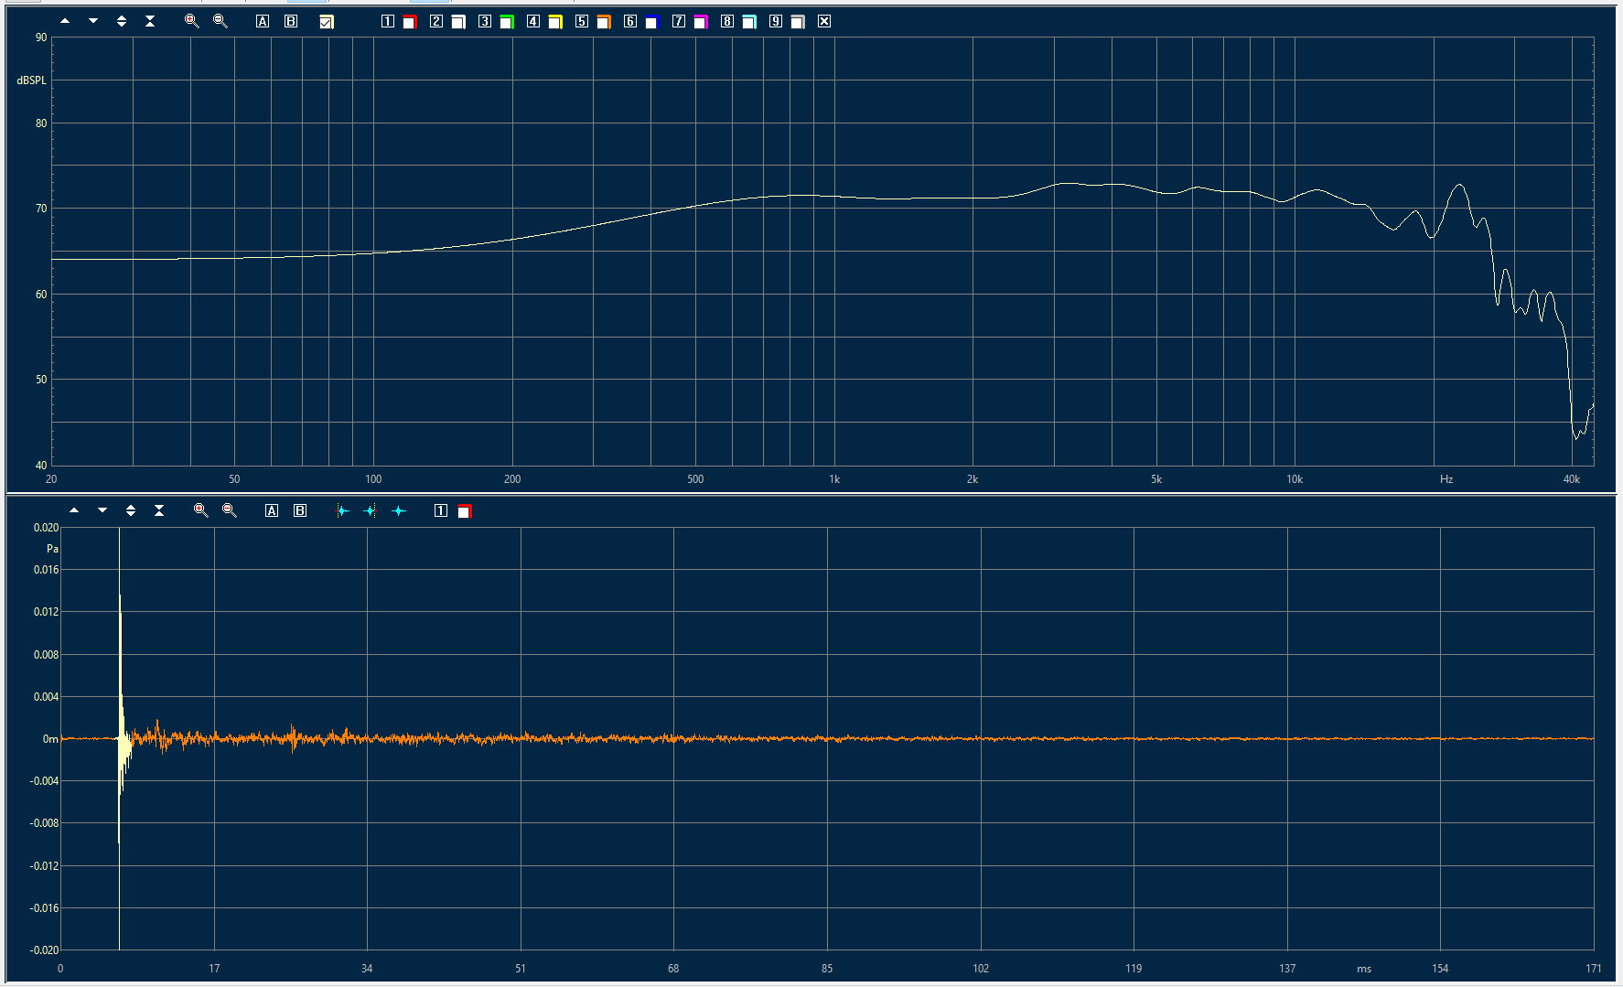Click the 171 time axis label
Viewport: 1623px width, 987px height.
click(x=1594, y=969)
